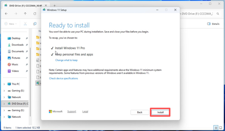Select the DVD Drive (F:) CCCOMA tab
This screenshot has width=225, height=131.
tap(25, 6)
